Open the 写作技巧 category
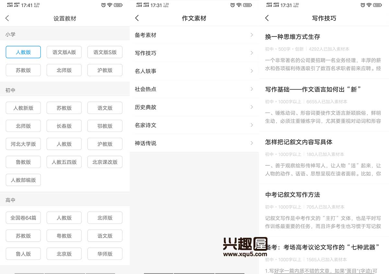This screenshot has width=389, height=274. pyautogui.click(x=194, y=53)
